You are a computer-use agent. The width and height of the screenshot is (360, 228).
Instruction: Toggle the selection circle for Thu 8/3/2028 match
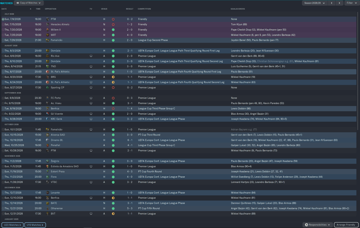[x=3, y=51]
